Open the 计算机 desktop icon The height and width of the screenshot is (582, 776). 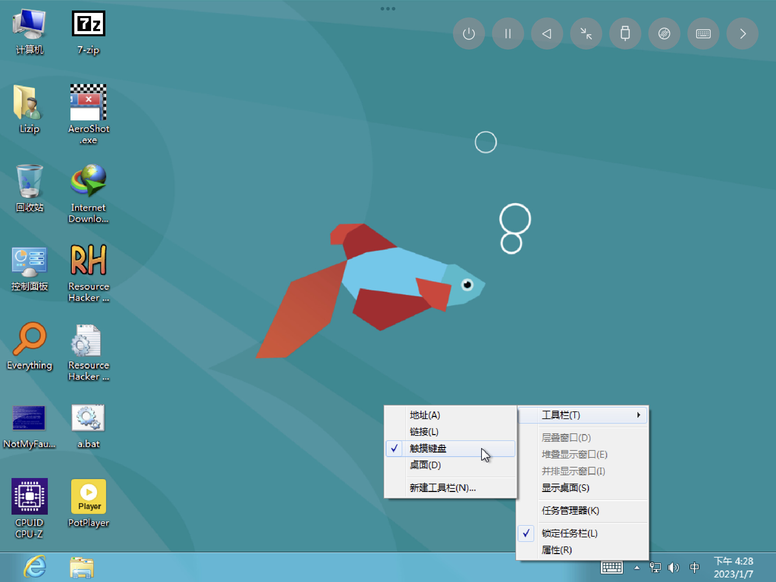tap(29, 31)
